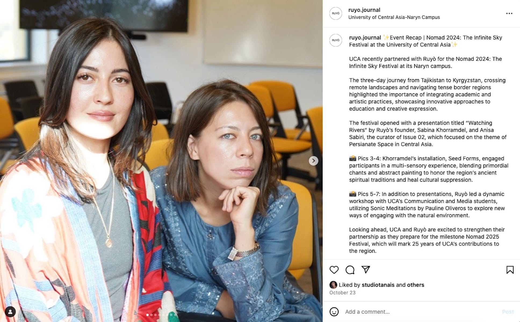Share the post with the paper plane icon
The height and width of the screenshot is (322, 520).
tap(366, 269)
